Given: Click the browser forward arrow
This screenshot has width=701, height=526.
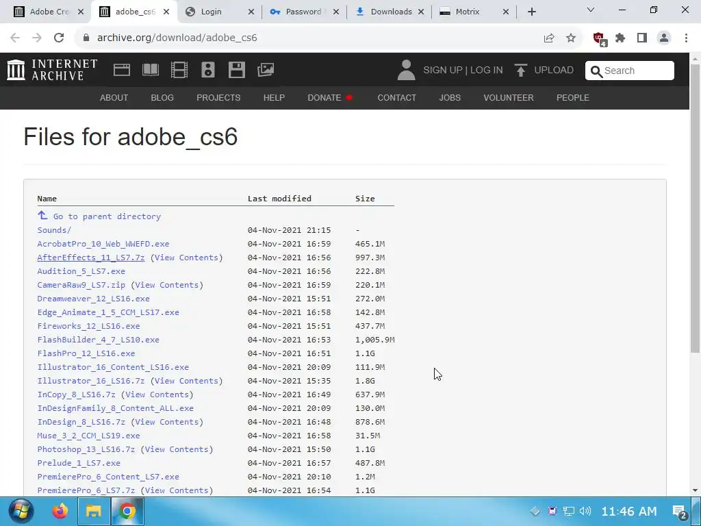Looking at the screenshot, I should [37, 38].
